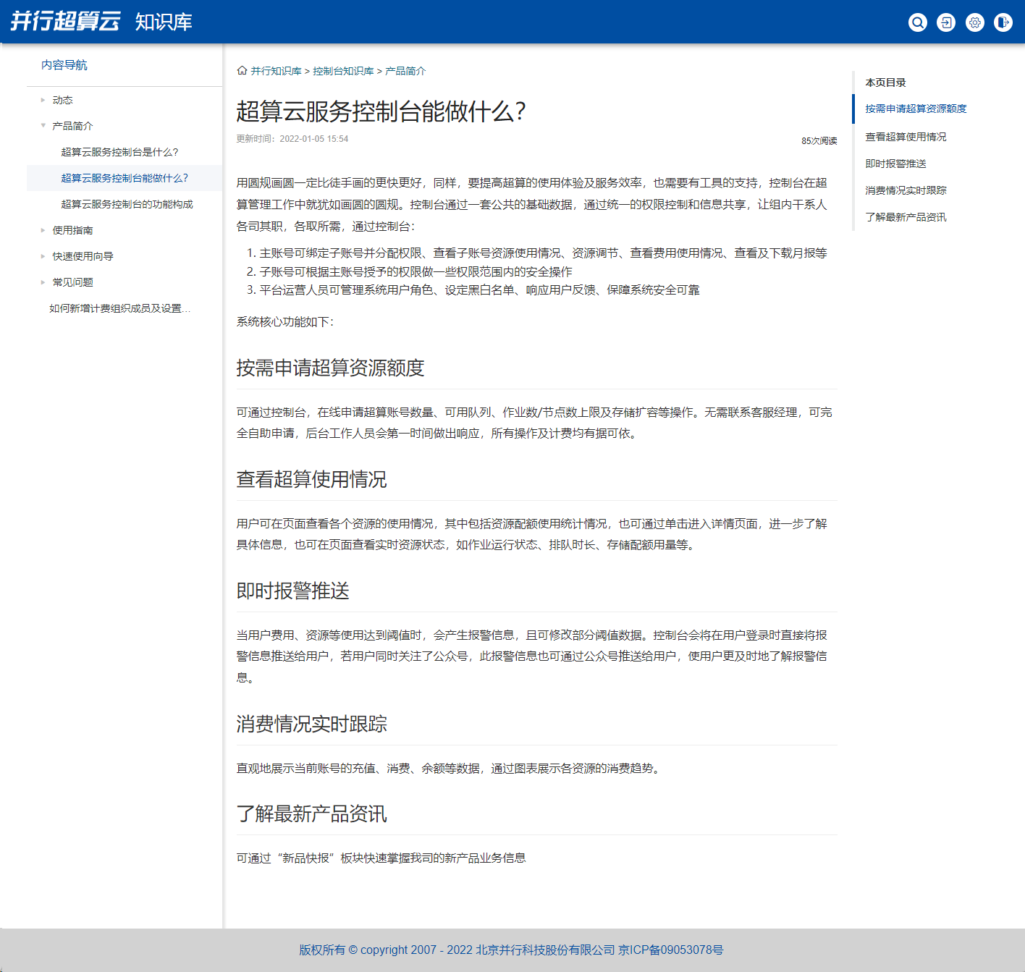Open 如何新增计费组织成员及设置… item
This screenshot has width=1025, height=972.
click(119, 308)
